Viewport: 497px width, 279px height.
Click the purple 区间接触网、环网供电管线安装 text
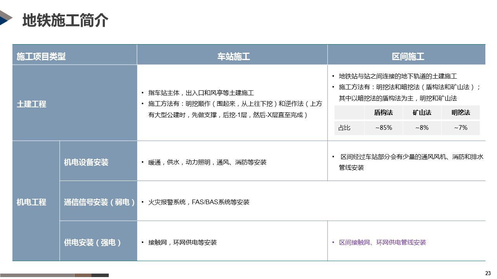[x=382, y=242]
